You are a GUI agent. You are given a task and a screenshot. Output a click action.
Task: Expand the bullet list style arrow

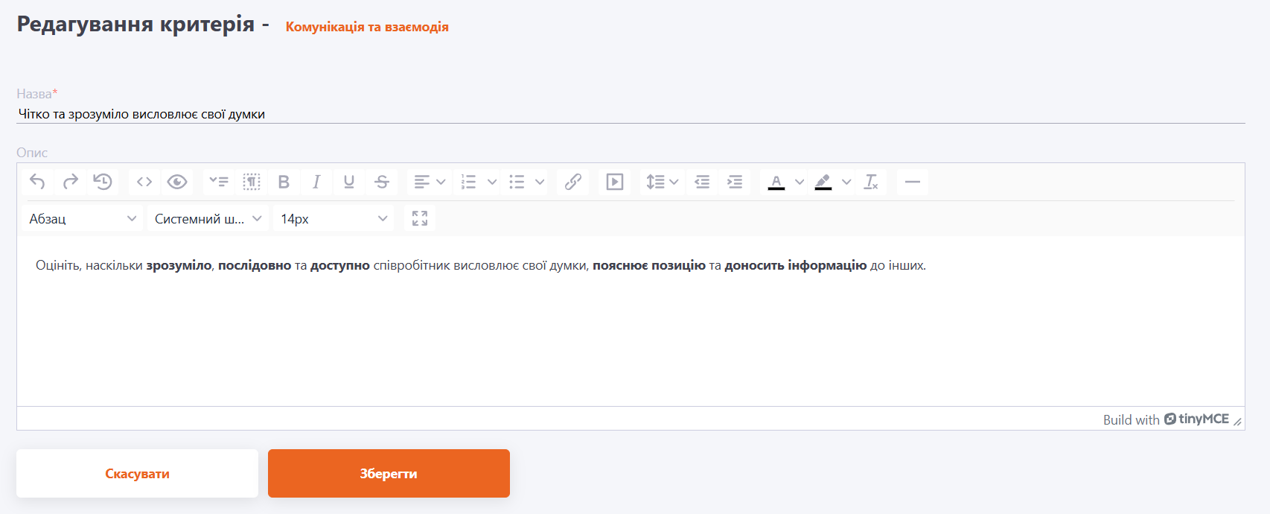(540, 182)
